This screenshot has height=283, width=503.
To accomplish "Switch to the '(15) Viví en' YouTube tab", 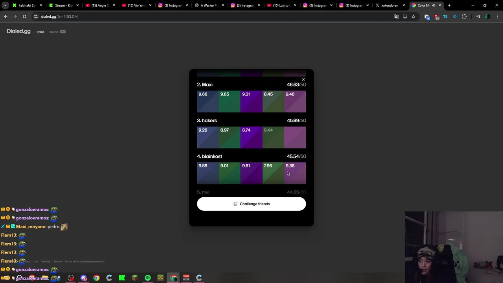I will (x=136, y=6).
